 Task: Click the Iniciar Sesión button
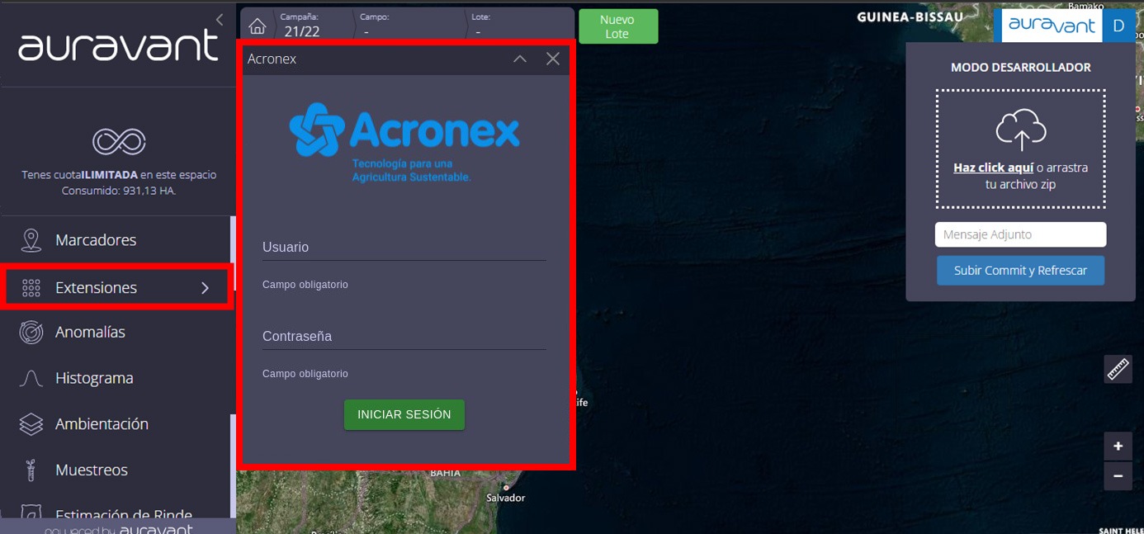[404, 415]
